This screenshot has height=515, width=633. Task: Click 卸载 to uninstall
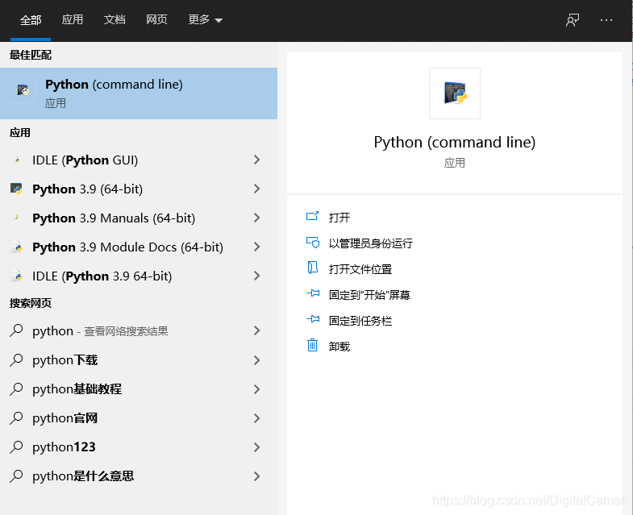339,347
